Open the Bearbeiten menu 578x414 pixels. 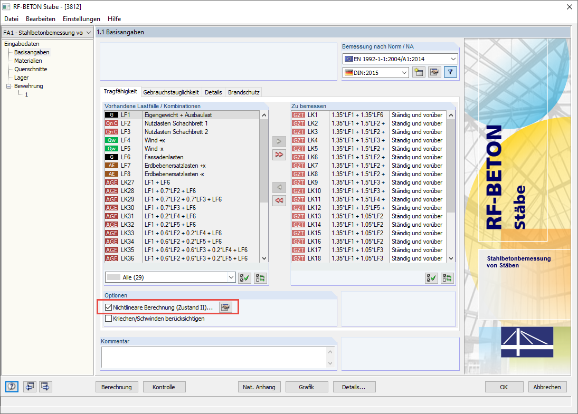point(41,19)
